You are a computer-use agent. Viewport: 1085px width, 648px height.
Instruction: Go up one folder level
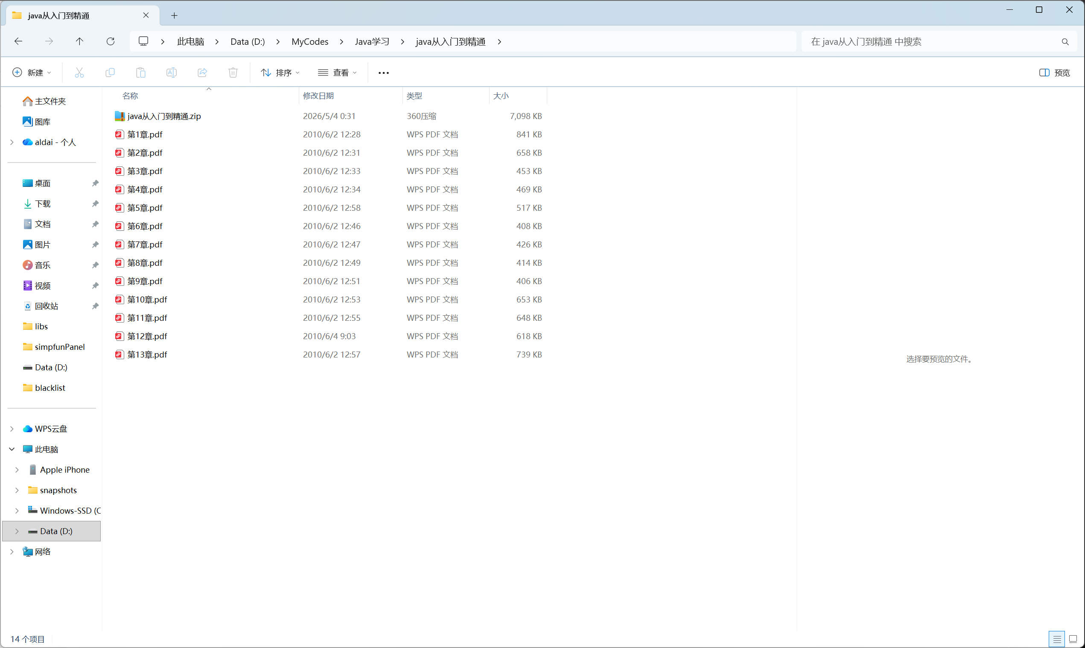pos(79,41)
